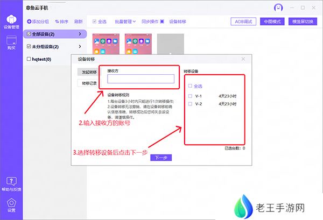Click the user avatar icon
This screenshot has height=220, width=323.
pyautogui.click(x=278, y=8)
